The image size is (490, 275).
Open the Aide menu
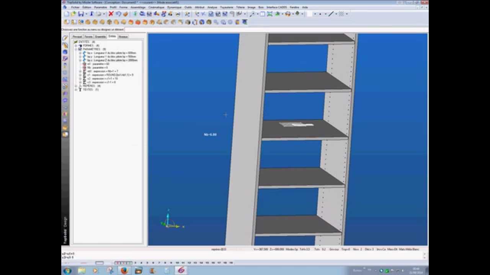click(x=305, y=7)
